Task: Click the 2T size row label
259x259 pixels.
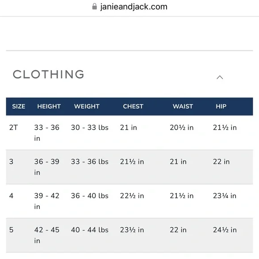Action: (x=13, y=128)
